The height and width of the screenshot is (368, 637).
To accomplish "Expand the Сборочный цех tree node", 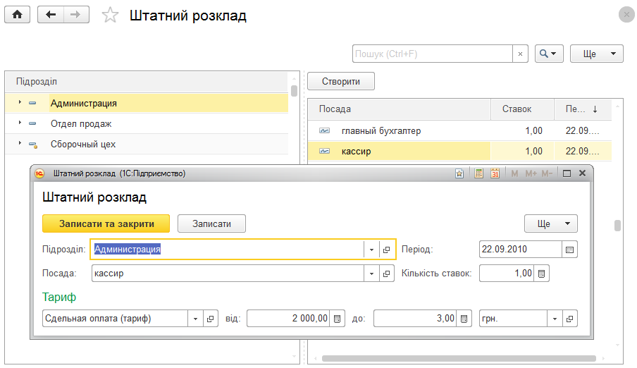I will coord(20,143).
